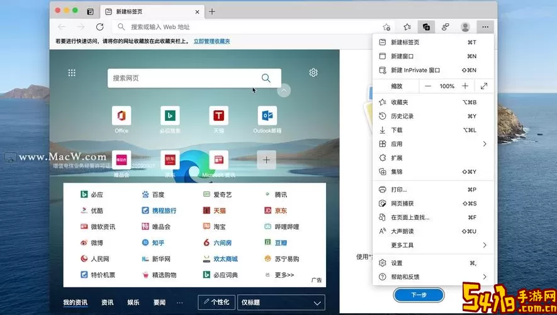The image size is (557, 315).
Task: Open a new tab with plus button
Action: point(212,12)
